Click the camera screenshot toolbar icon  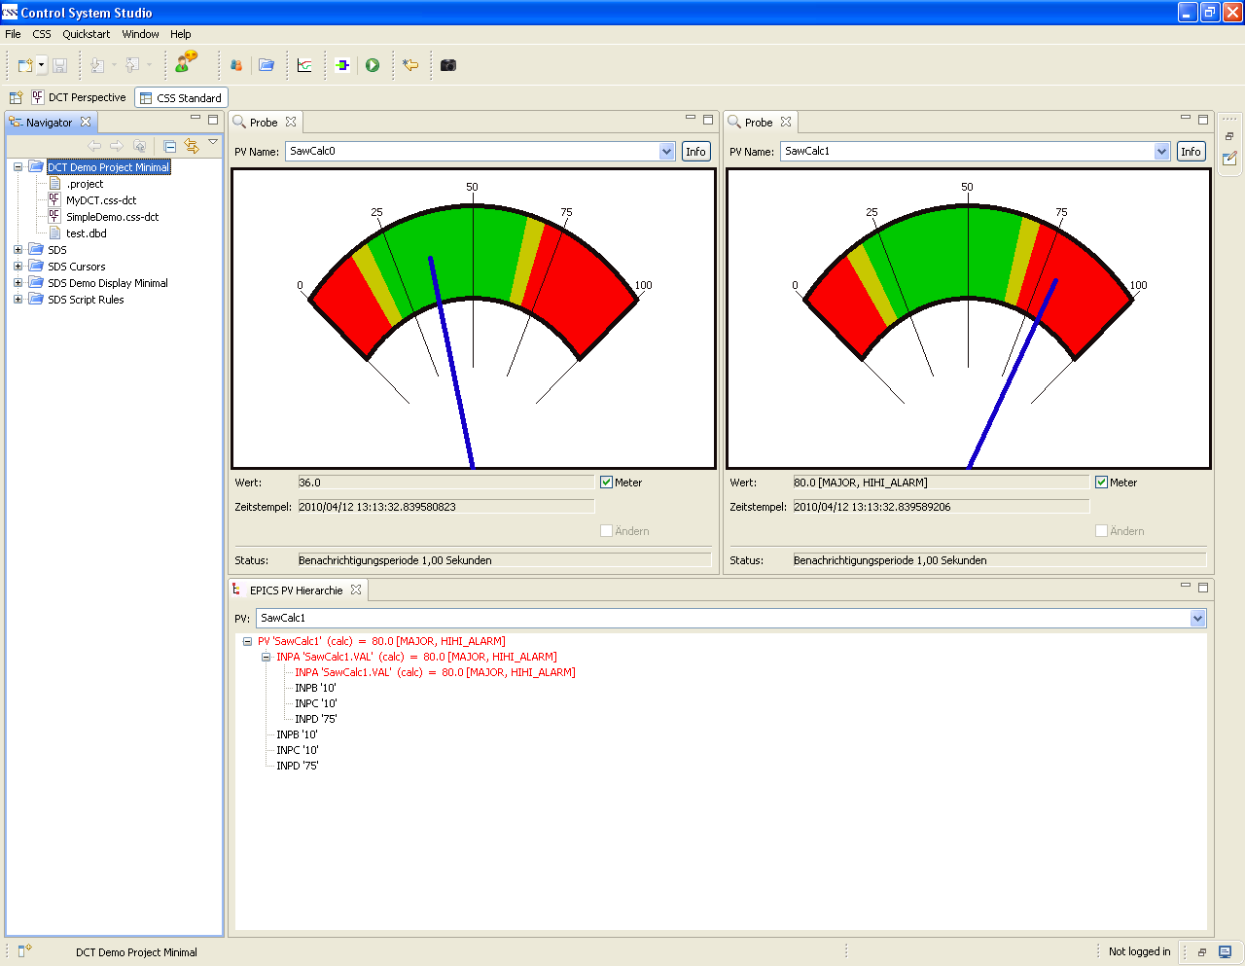[x=447, y=65]
